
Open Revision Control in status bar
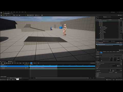tap(119, 80)
